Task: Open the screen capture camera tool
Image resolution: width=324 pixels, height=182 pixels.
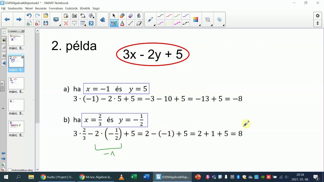Action: (x=74, y=16)
